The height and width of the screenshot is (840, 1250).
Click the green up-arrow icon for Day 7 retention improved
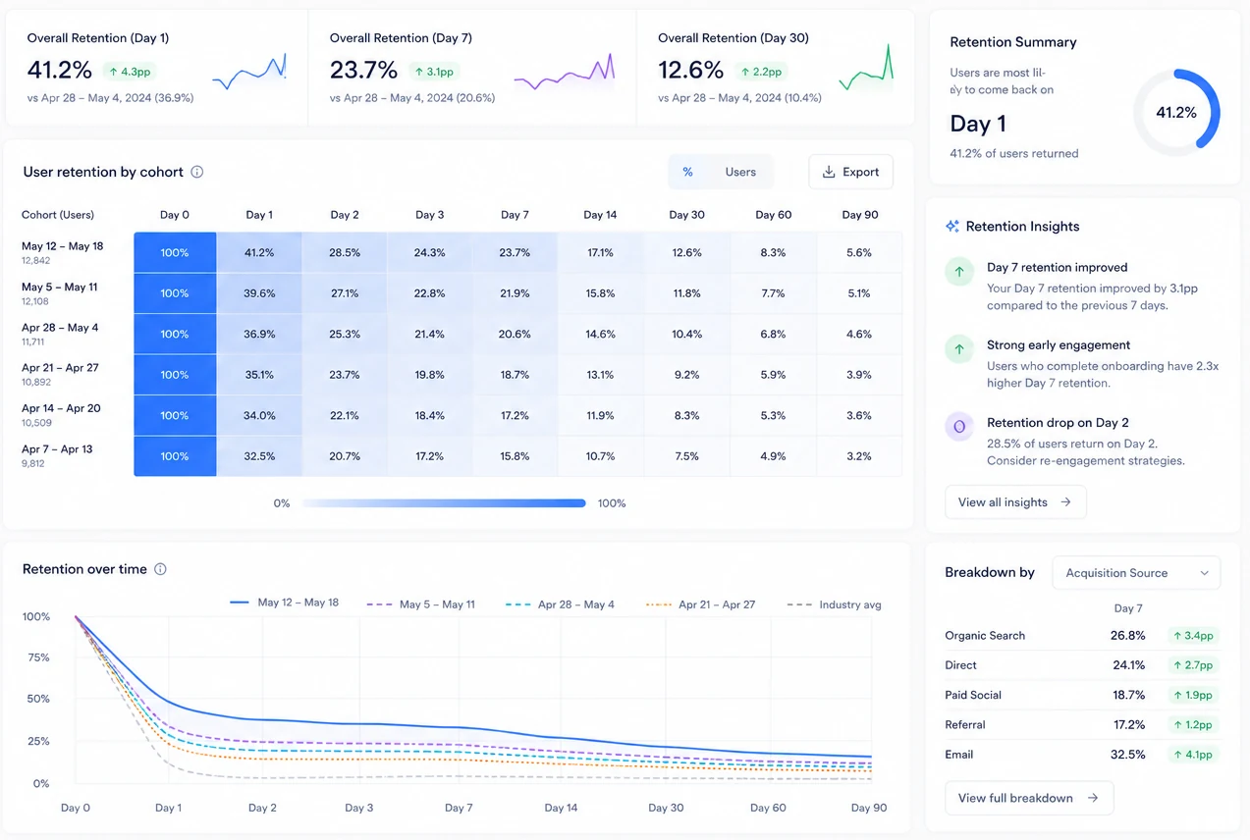[959, 272]
